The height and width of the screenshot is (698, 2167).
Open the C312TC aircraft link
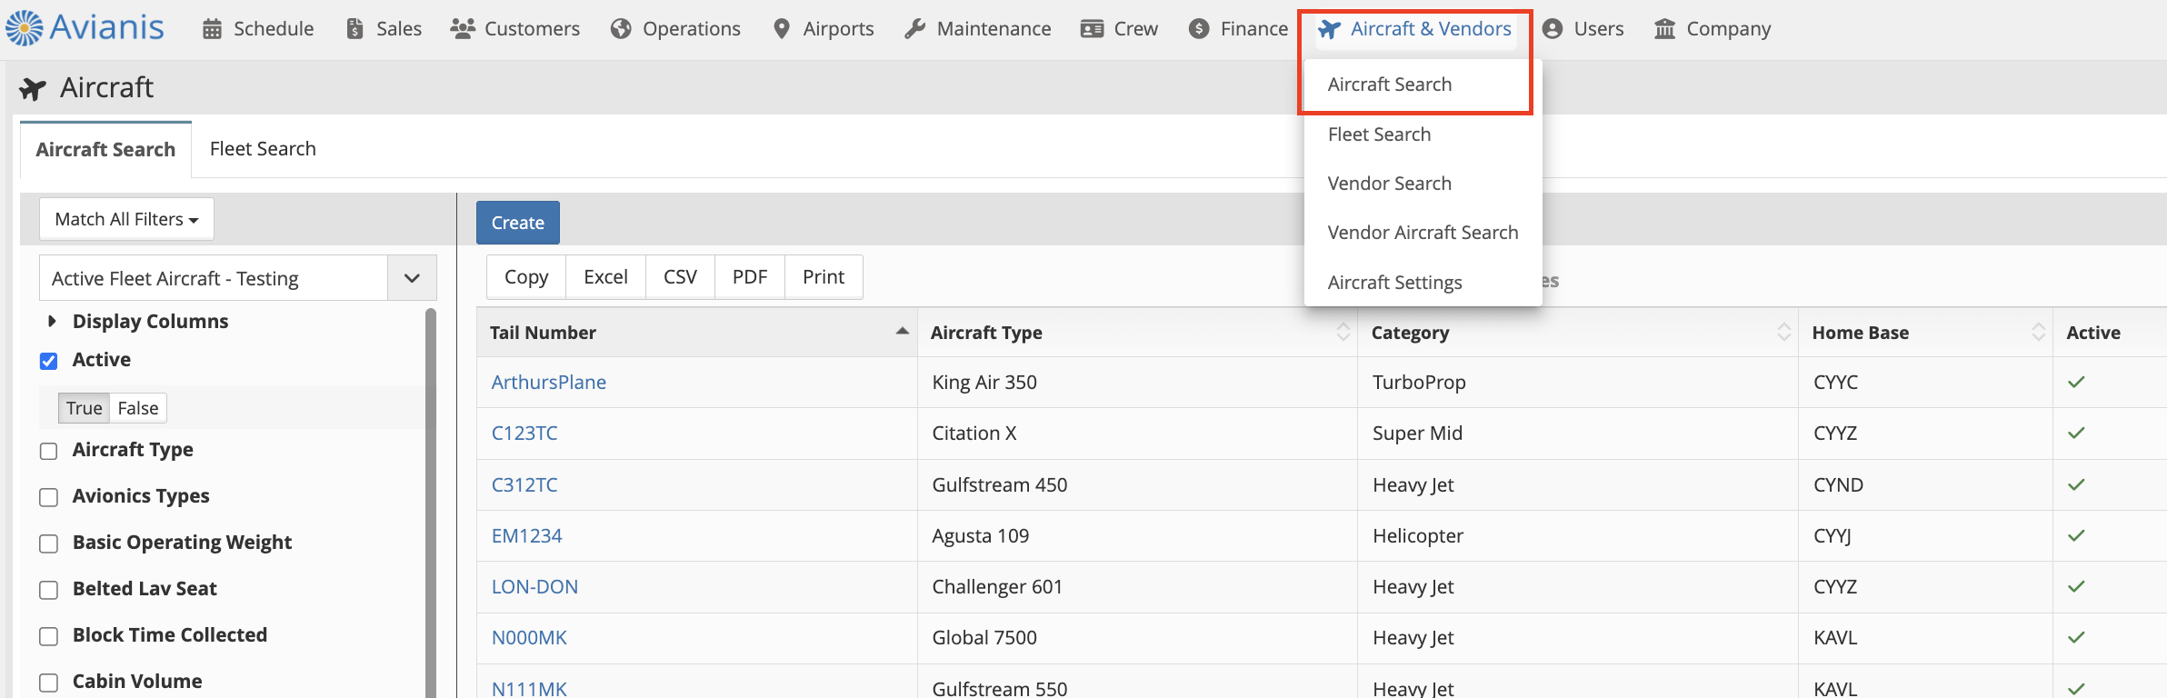(524, 485)
